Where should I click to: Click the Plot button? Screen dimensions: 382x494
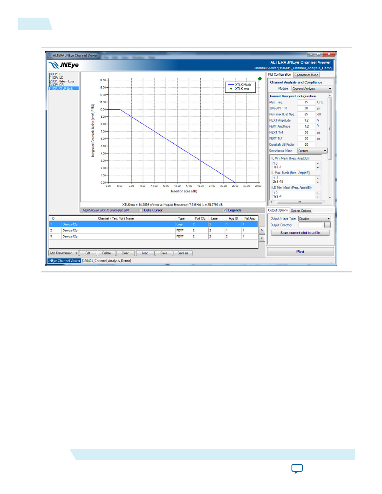(300, 252)
